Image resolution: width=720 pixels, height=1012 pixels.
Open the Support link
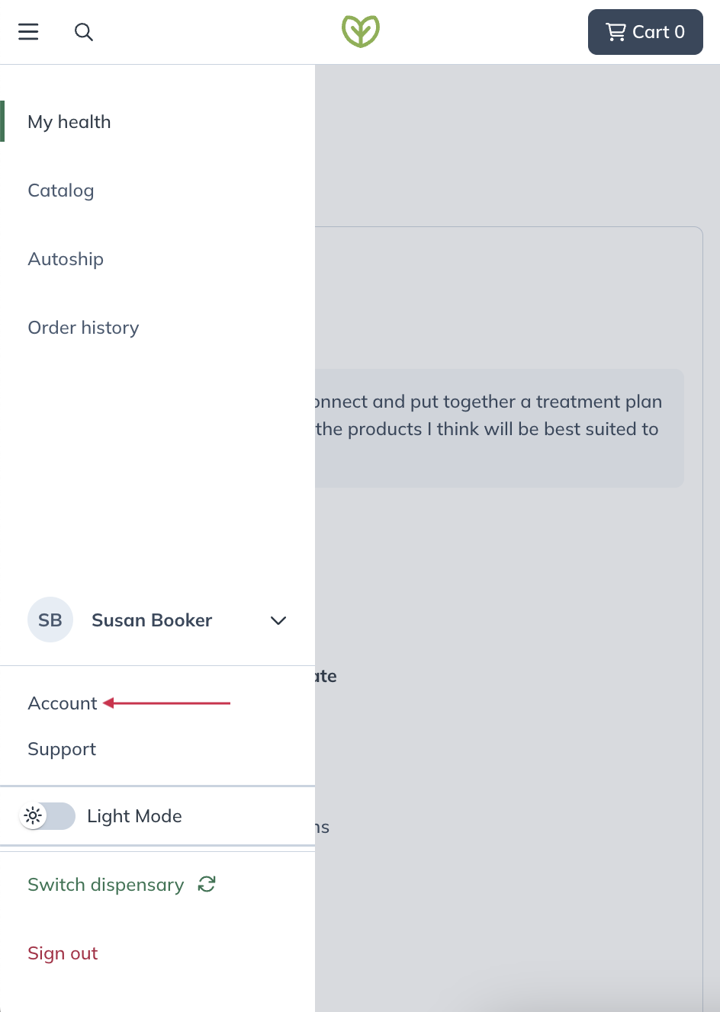tap(62, 749)
